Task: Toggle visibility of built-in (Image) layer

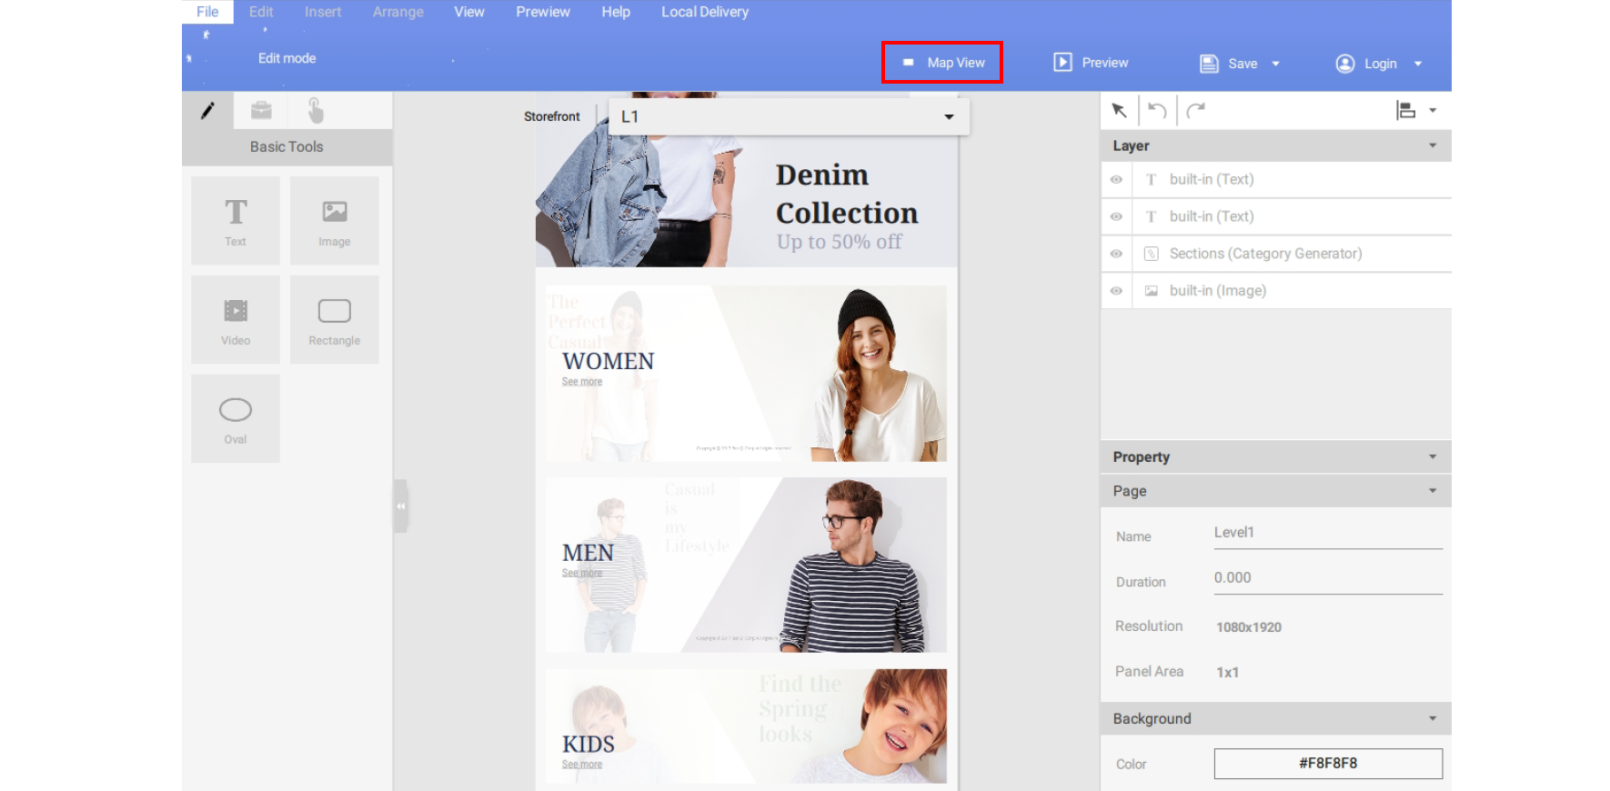Action: tap(1116, 291)
